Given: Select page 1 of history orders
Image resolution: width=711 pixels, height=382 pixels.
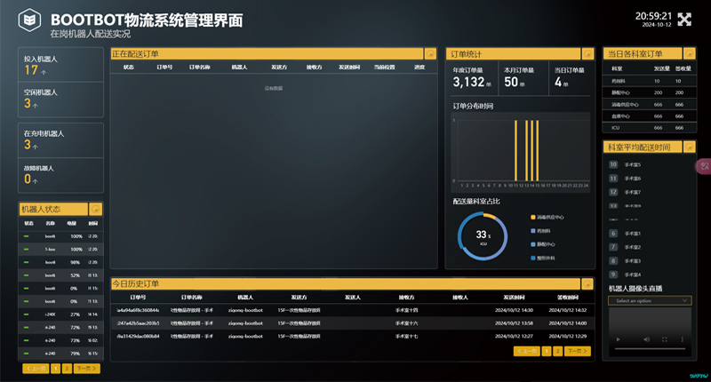Looking at the screenshot, I should [x=547, y=351].
